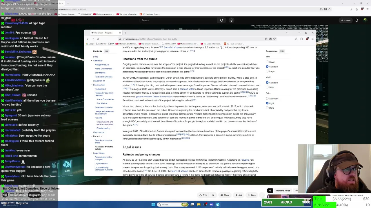Open the JASON ARDAY bookmark folder

(169, 44)
